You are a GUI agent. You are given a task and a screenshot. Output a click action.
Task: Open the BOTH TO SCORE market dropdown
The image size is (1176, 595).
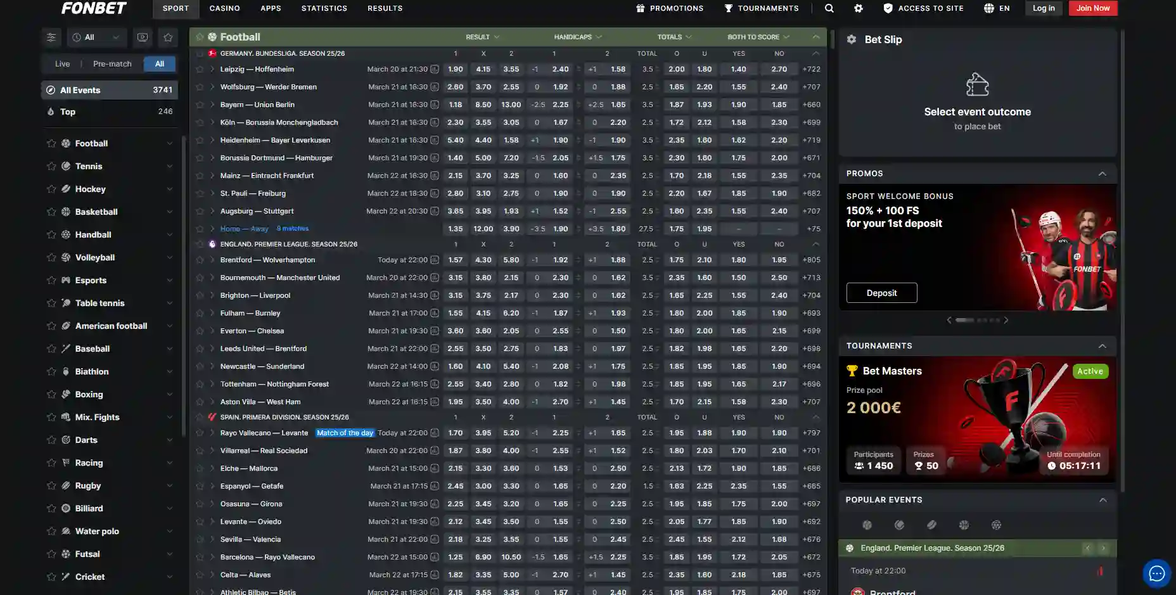[x=758, y=37]
